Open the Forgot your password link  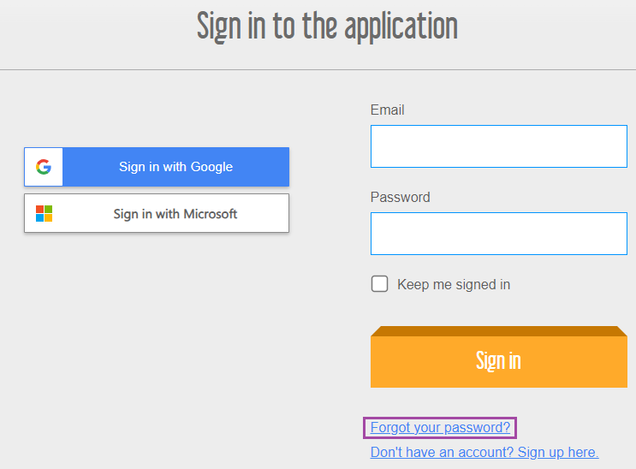[440, 427]
